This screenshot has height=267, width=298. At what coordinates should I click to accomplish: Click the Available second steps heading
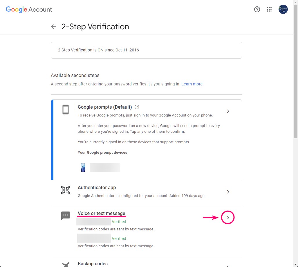pos(75,75)
